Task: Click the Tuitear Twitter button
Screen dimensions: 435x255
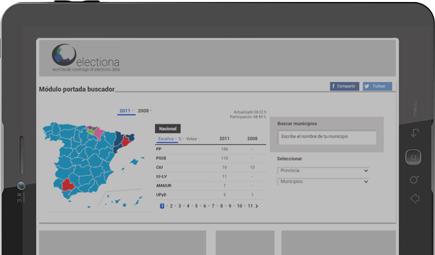Action: [x=377, y=86]
